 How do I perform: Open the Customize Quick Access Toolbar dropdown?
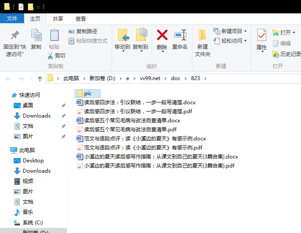[x=38, y=7]
